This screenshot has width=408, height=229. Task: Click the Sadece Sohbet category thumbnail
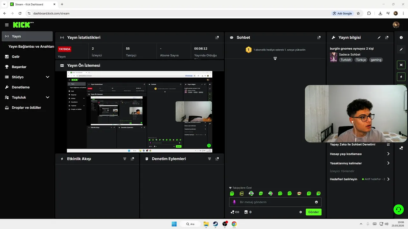(x=333, y=57)
